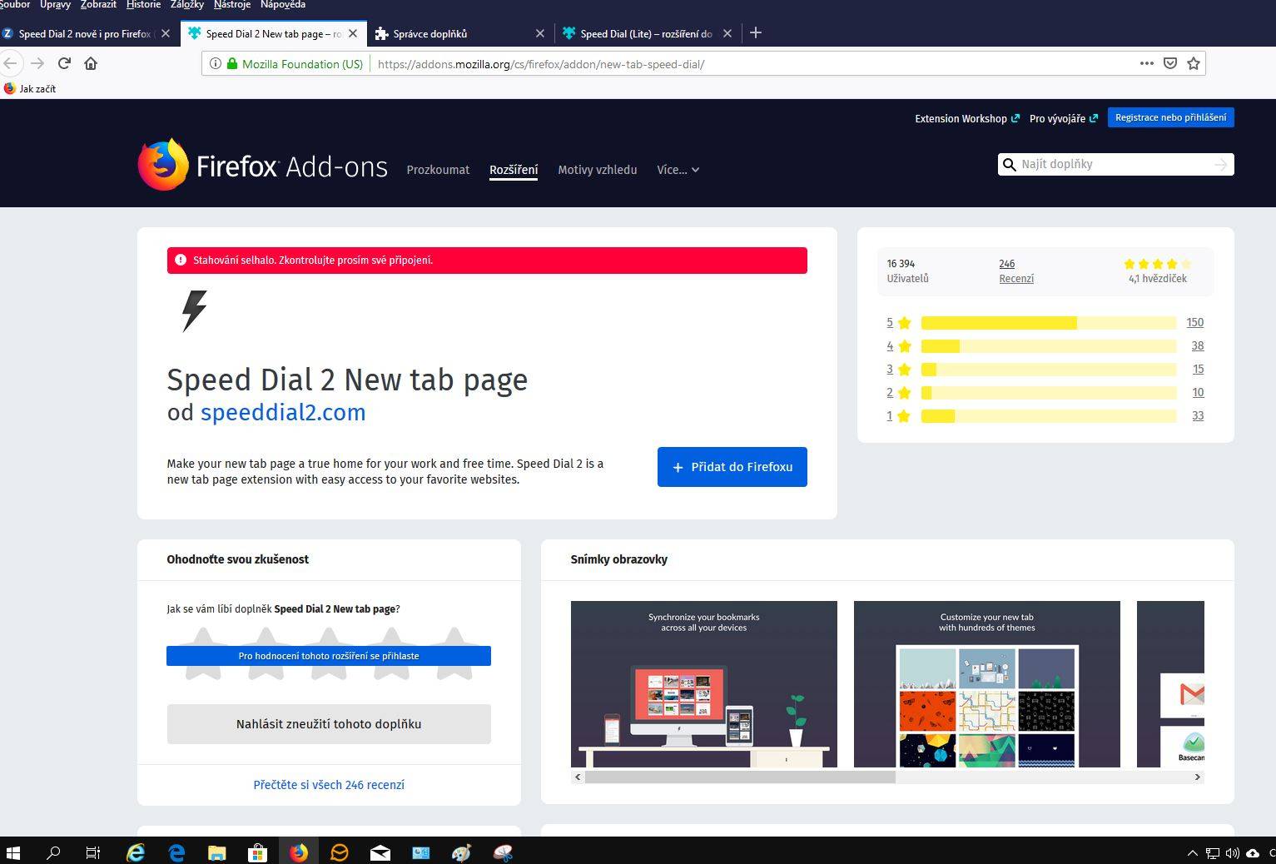Open the speeddial2.com author link

tap(283, 412)
